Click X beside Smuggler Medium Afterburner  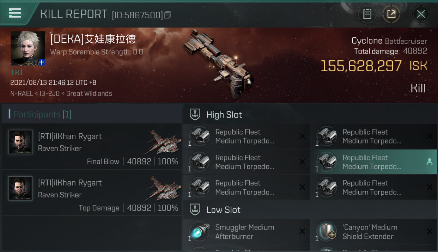coord(302,232)
